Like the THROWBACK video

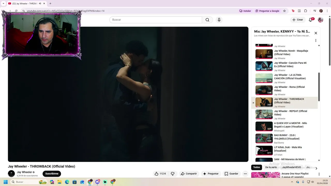(160, 174)
